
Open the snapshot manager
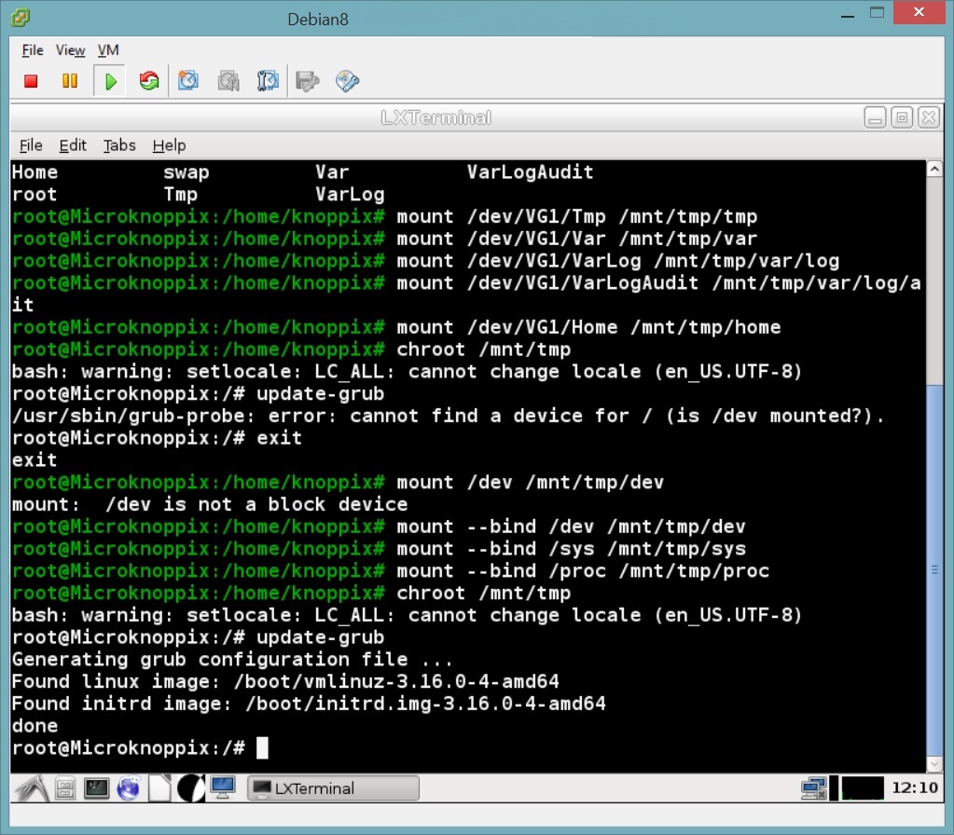coord(267,80)
